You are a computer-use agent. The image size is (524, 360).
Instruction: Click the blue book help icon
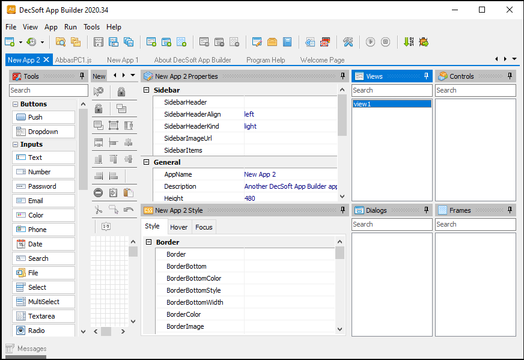(x=287, y=42)
